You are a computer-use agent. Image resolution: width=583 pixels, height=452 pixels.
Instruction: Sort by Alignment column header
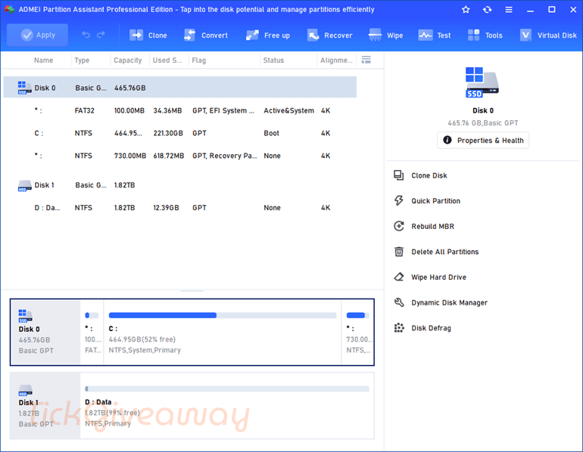coord(336,60)
